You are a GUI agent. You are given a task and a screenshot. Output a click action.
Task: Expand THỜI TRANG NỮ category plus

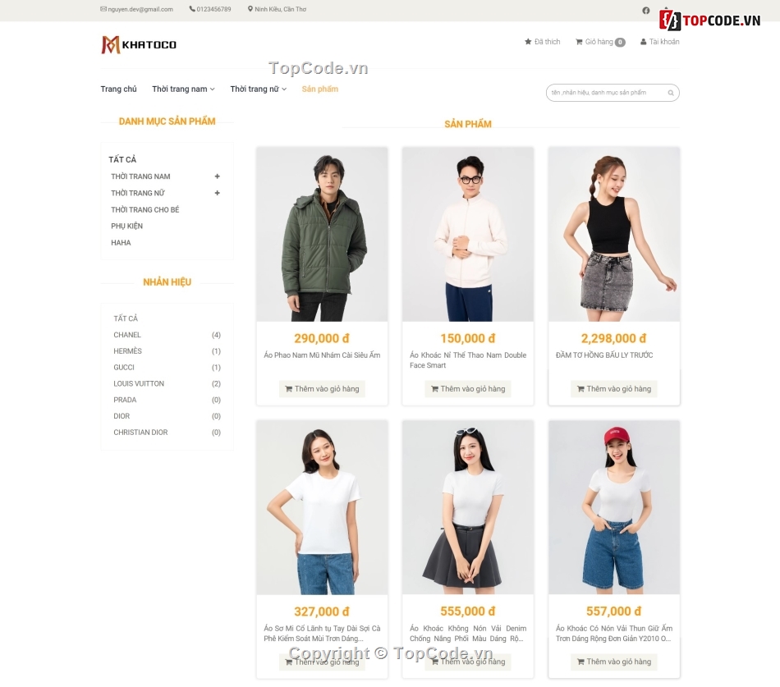click(218, 193)
